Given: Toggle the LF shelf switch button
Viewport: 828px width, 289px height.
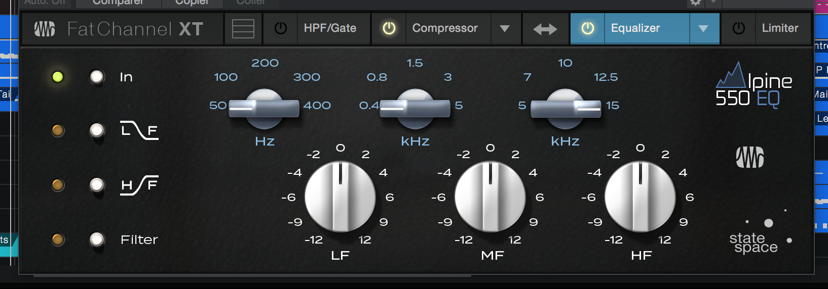Looking at the screenshot, I should tap(97, 130).
